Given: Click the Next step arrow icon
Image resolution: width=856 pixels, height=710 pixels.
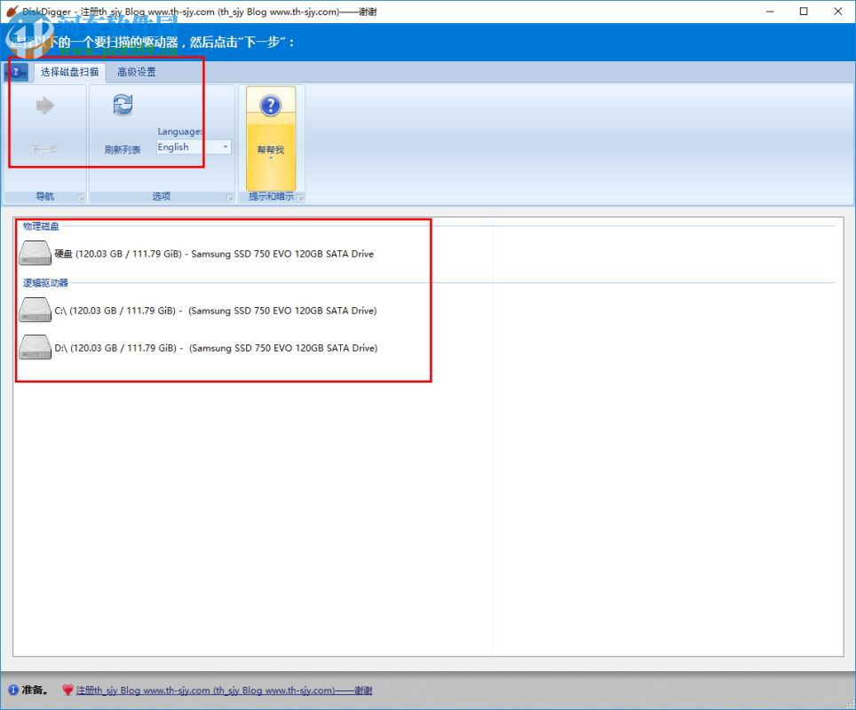Looking at the screenshot, I should [x=45, y=106].
